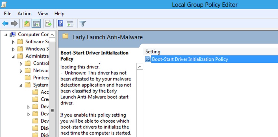This screenshot has height=137, width=278.
Task: Select the Windows Settings tree item
Action: (x=37, y=49)
